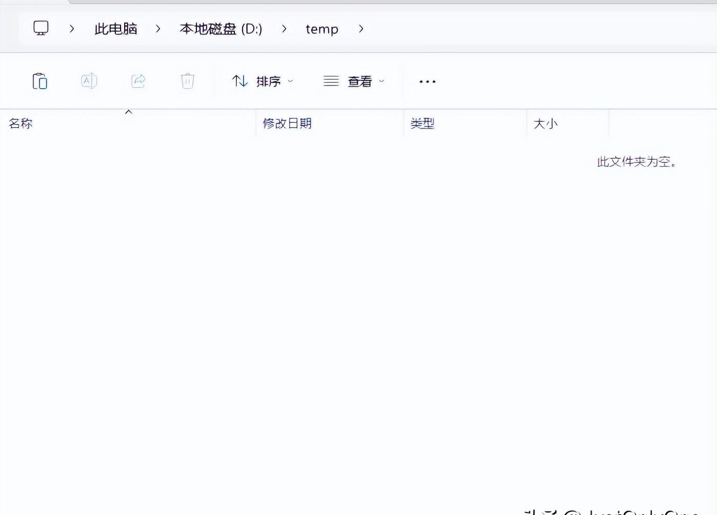Sort by the 类型 column header
717x515 pixels.
coord(465,123)
